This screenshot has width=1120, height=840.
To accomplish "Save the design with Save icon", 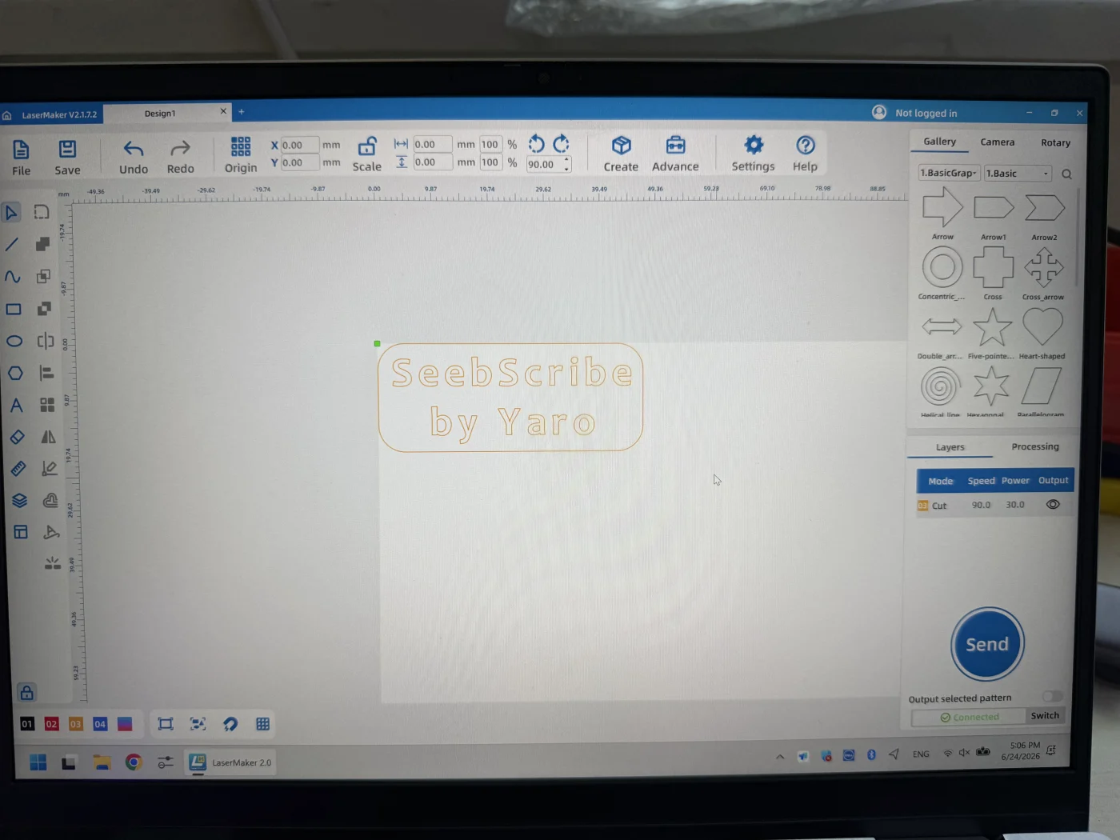I will (x=67, y=157).
